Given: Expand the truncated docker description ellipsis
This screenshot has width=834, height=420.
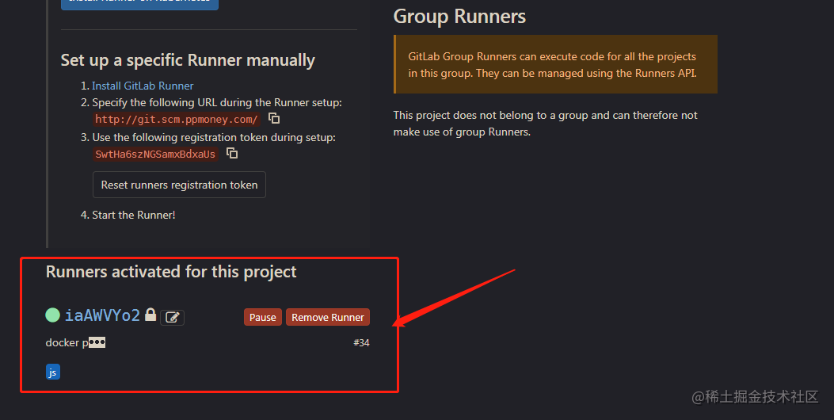Looking at the screenshot, I should tap(97, 342).
